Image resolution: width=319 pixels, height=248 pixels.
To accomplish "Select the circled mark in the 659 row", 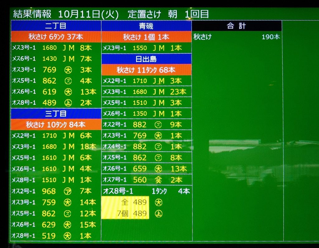I will [x=158, y=169].
